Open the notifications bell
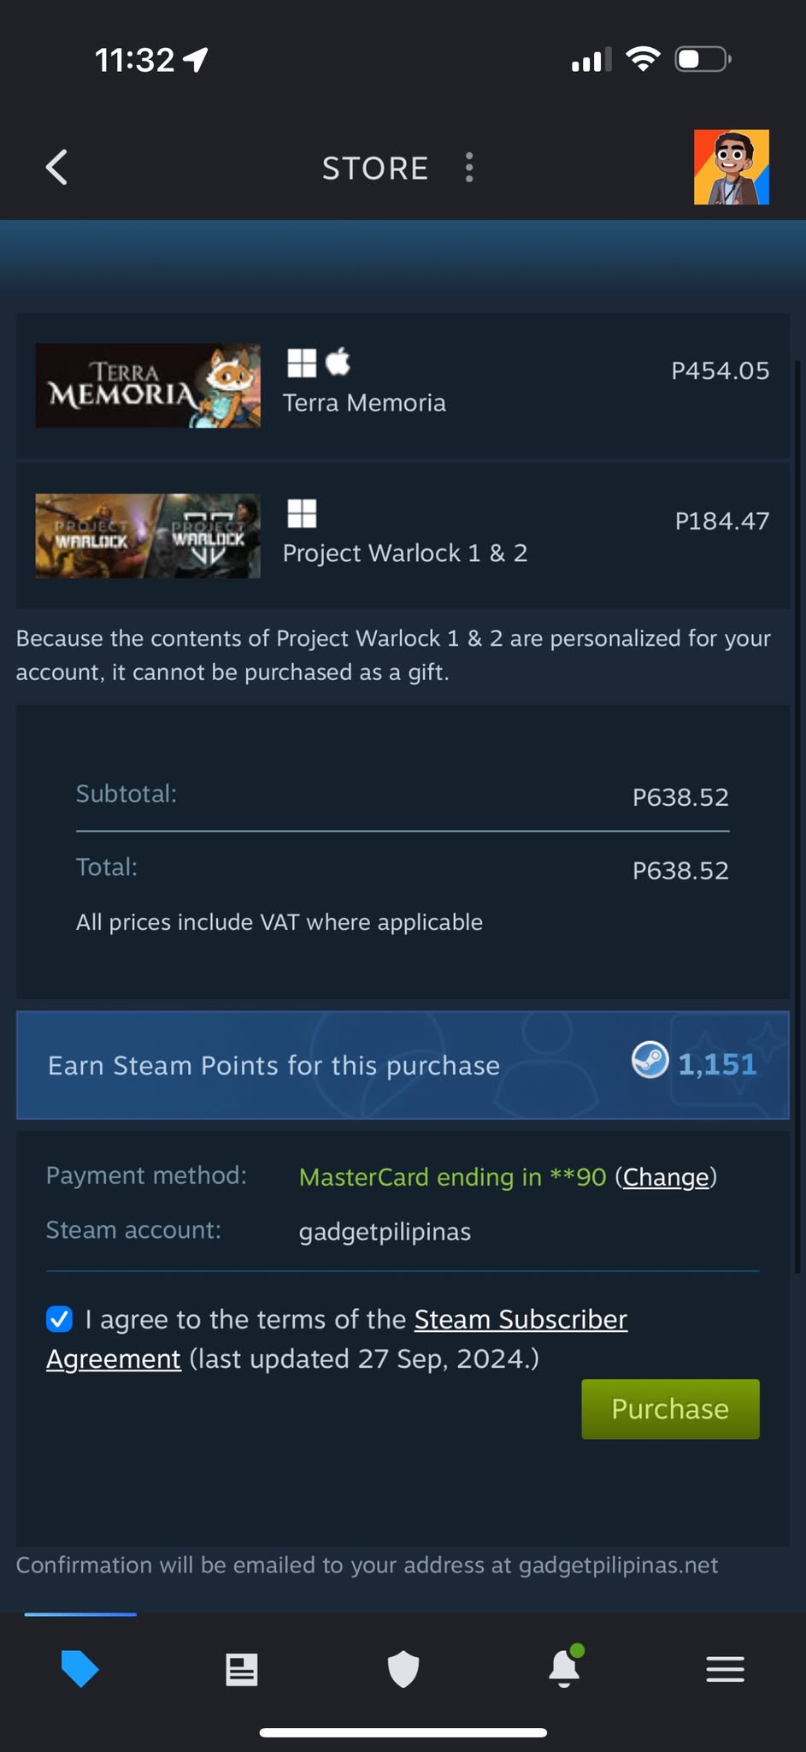The width and height of the screenshot is (806, 1752). (x=564, y=1669)
